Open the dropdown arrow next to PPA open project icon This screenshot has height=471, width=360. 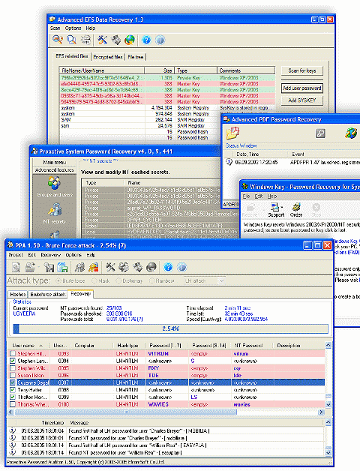38,267
